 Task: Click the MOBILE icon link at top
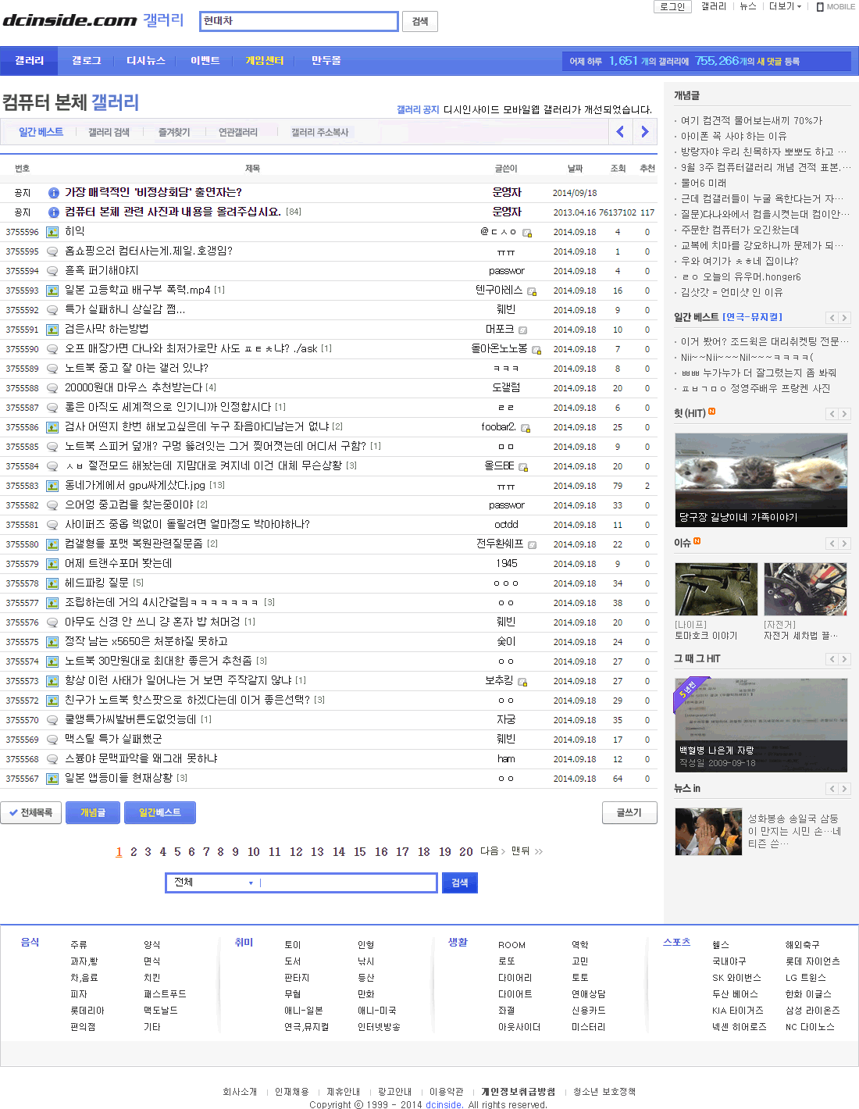click(x=836, y=6)
